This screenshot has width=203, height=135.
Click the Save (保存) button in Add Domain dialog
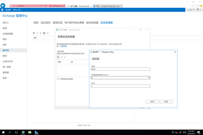152,102
